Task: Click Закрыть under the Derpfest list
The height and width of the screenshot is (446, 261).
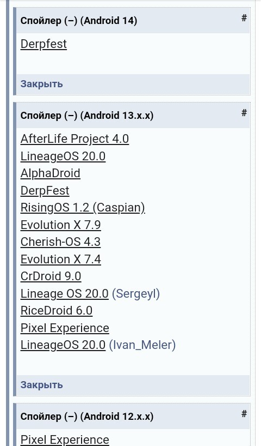Action: pos(42,84)
